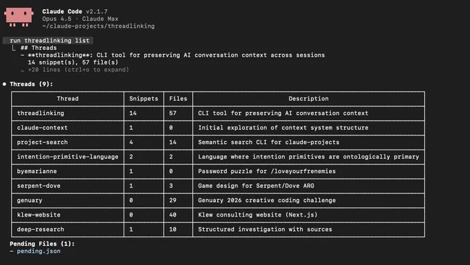Image resolution: width=470 pixels, height=265 pixels.
Task: Select the intention-primitive-language thread cell
Action: tap(68, 157)
